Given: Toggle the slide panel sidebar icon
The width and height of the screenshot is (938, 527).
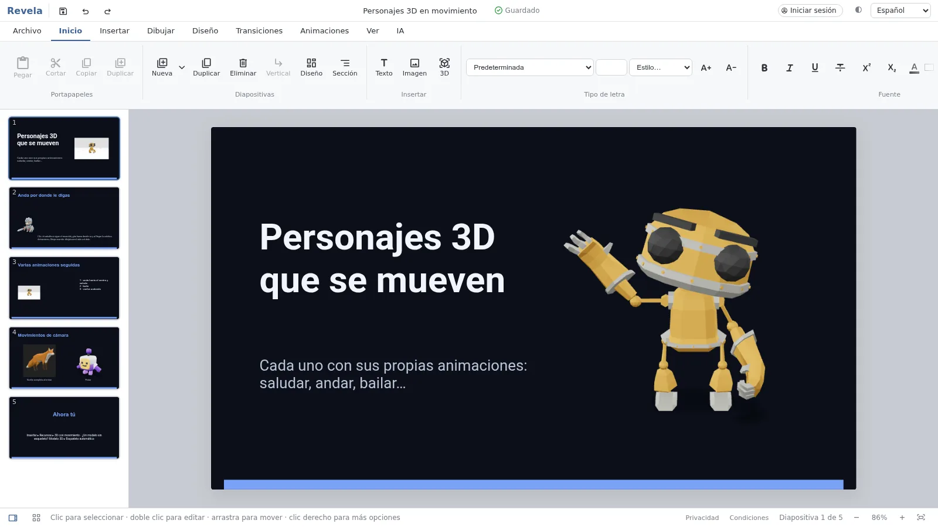Looking at the screenshot, I should point(13,518).
